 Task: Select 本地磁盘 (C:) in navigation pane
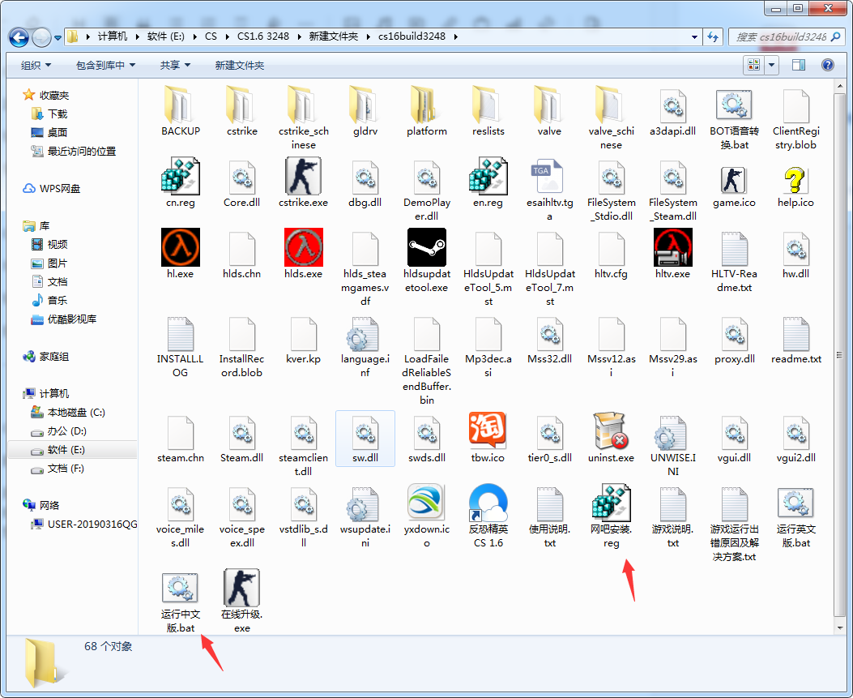pyautogui.click(x=75, y=412)
